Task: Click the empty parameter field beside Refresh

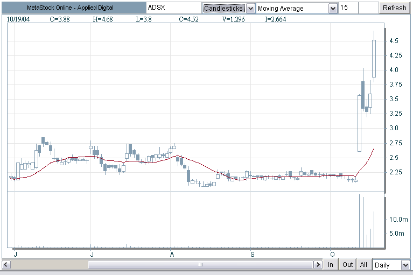Action: 368,8
